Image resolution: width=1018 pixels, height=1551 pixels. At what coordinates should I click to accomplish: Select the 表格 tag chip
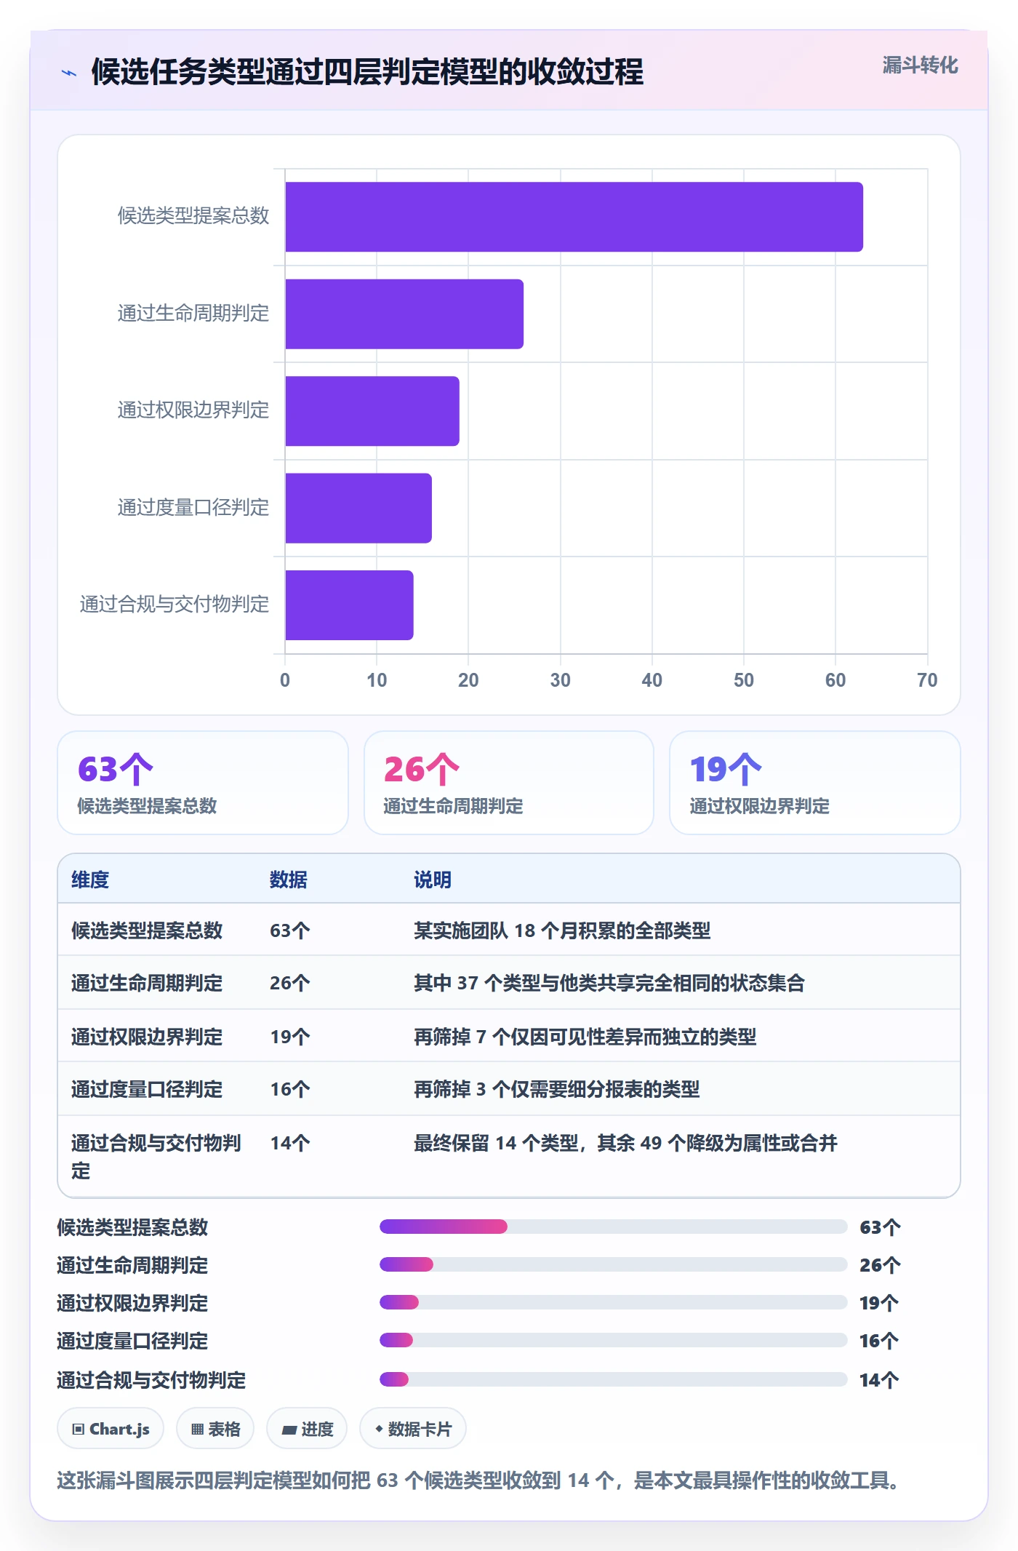[x=215, y=1429]
